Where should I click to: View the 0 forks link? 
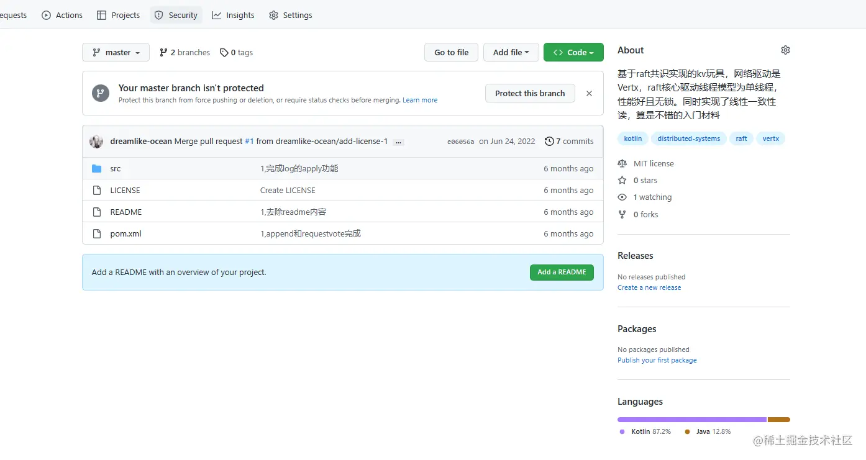point(646,215)
